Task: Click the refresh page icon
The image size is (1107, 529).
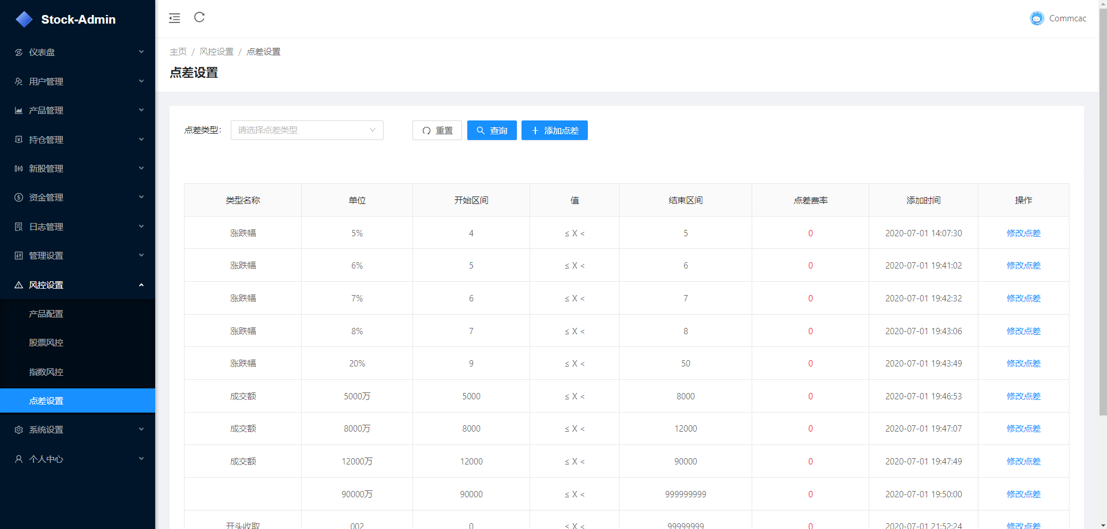Action: click(200, 17)
